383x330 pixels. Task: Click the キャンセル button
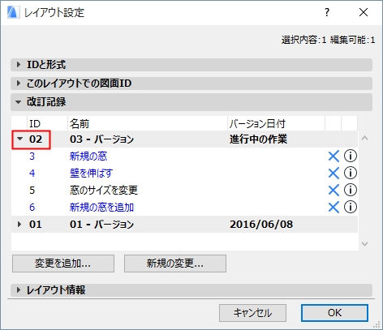pos(252,313)
